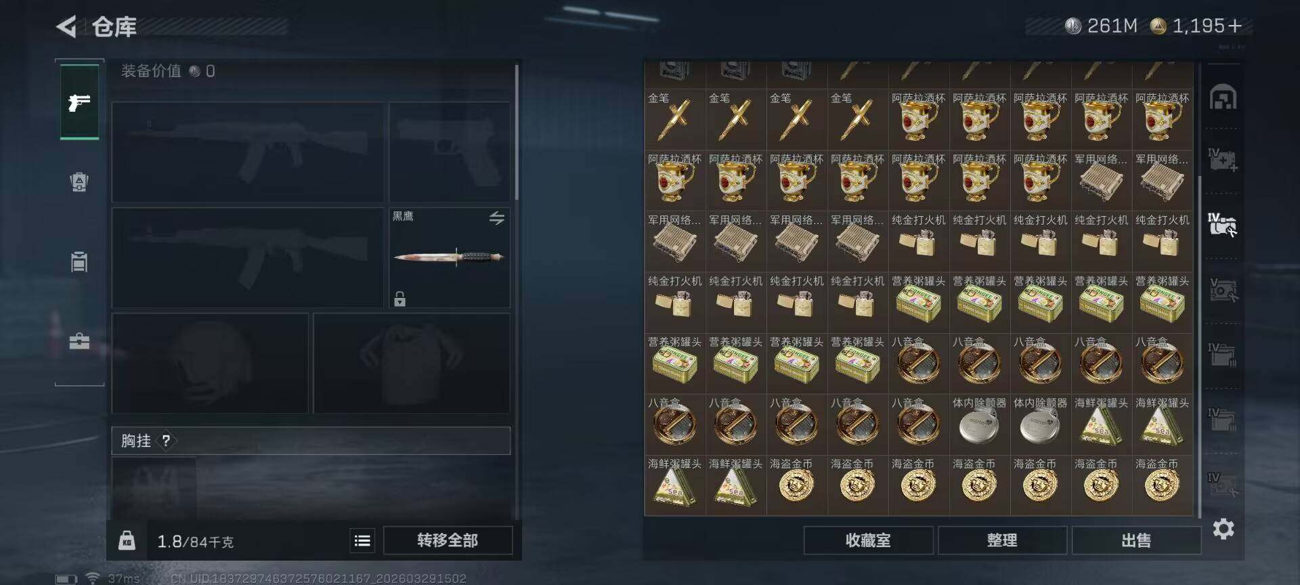1300x585 pixels.
Task: Select the weapons tab with the gun icon
Action: pos(79,102)
